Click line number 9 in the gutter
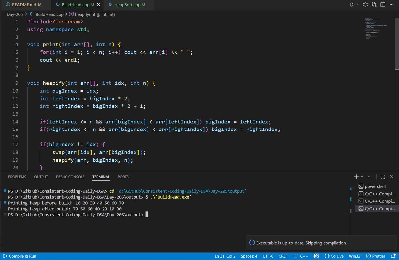Image resolution: width=399 pixels, height=260 pixels. coord(17,83)
